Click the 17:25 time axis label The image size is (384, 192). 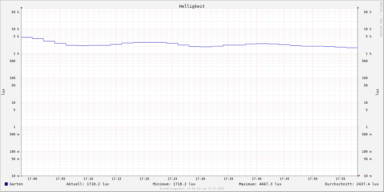tap(172, 179)
